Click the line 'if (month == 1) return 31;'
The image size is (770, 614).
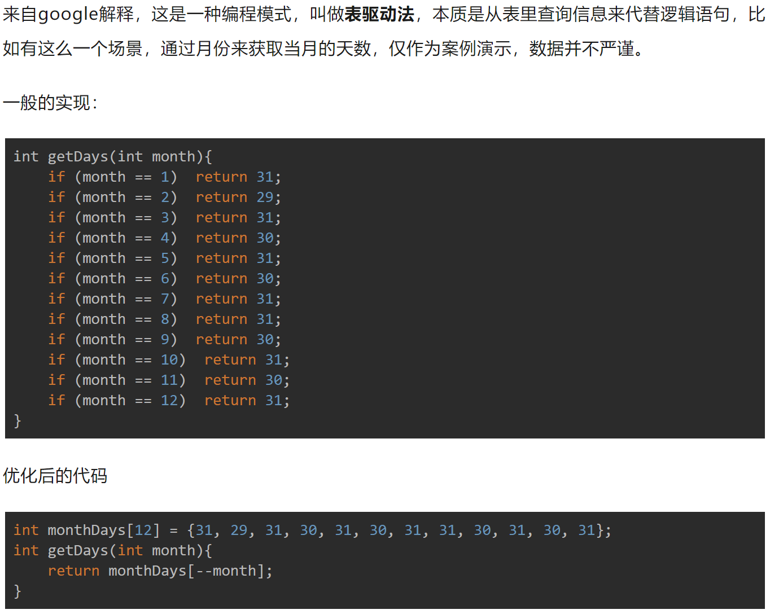pyautogui.click(x=164, y=177)
